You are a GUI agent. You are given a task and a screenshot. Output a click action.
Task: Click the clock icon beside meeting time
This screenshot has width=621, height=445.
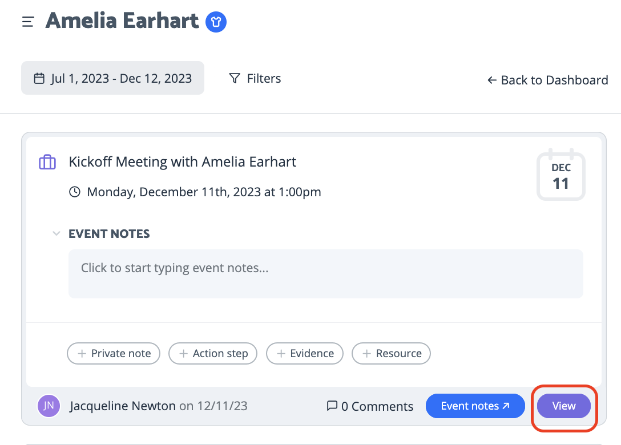75,192
